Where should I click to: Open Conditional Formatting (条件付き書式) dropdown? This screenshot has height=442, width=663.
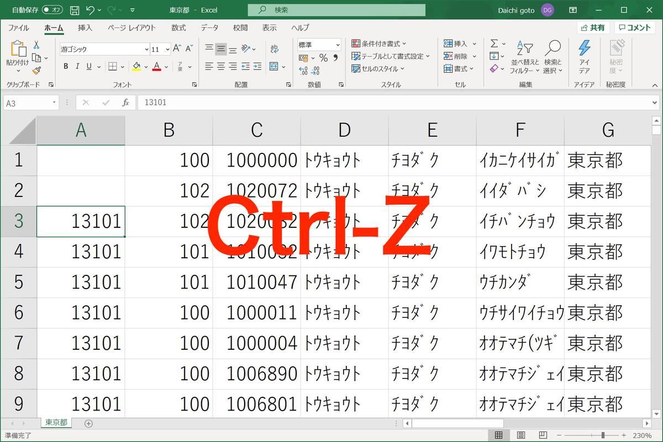[378, 44]
